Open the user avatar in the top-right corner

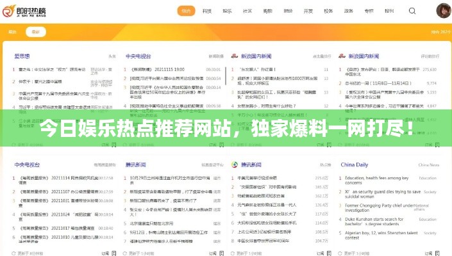pyautogui.click(x=444, y=10)
